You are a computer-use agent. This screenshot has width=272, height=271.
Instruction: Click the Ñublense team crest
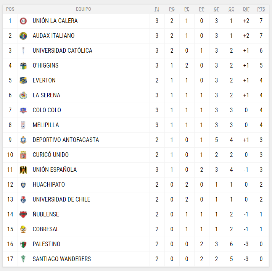23,215
